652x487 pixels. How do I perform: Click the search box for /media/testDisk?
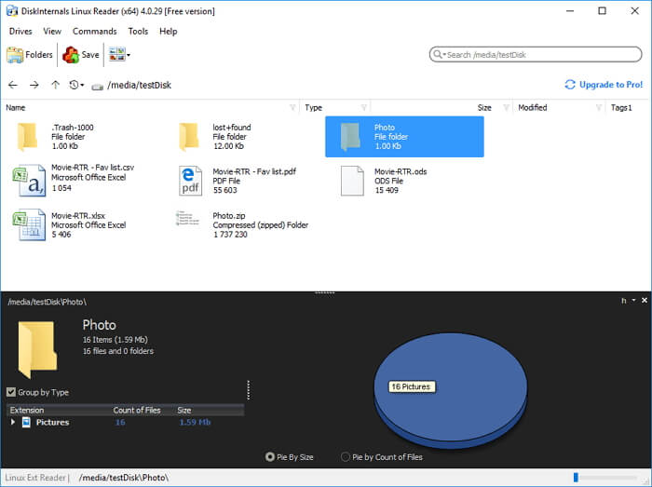coord(540,55)
